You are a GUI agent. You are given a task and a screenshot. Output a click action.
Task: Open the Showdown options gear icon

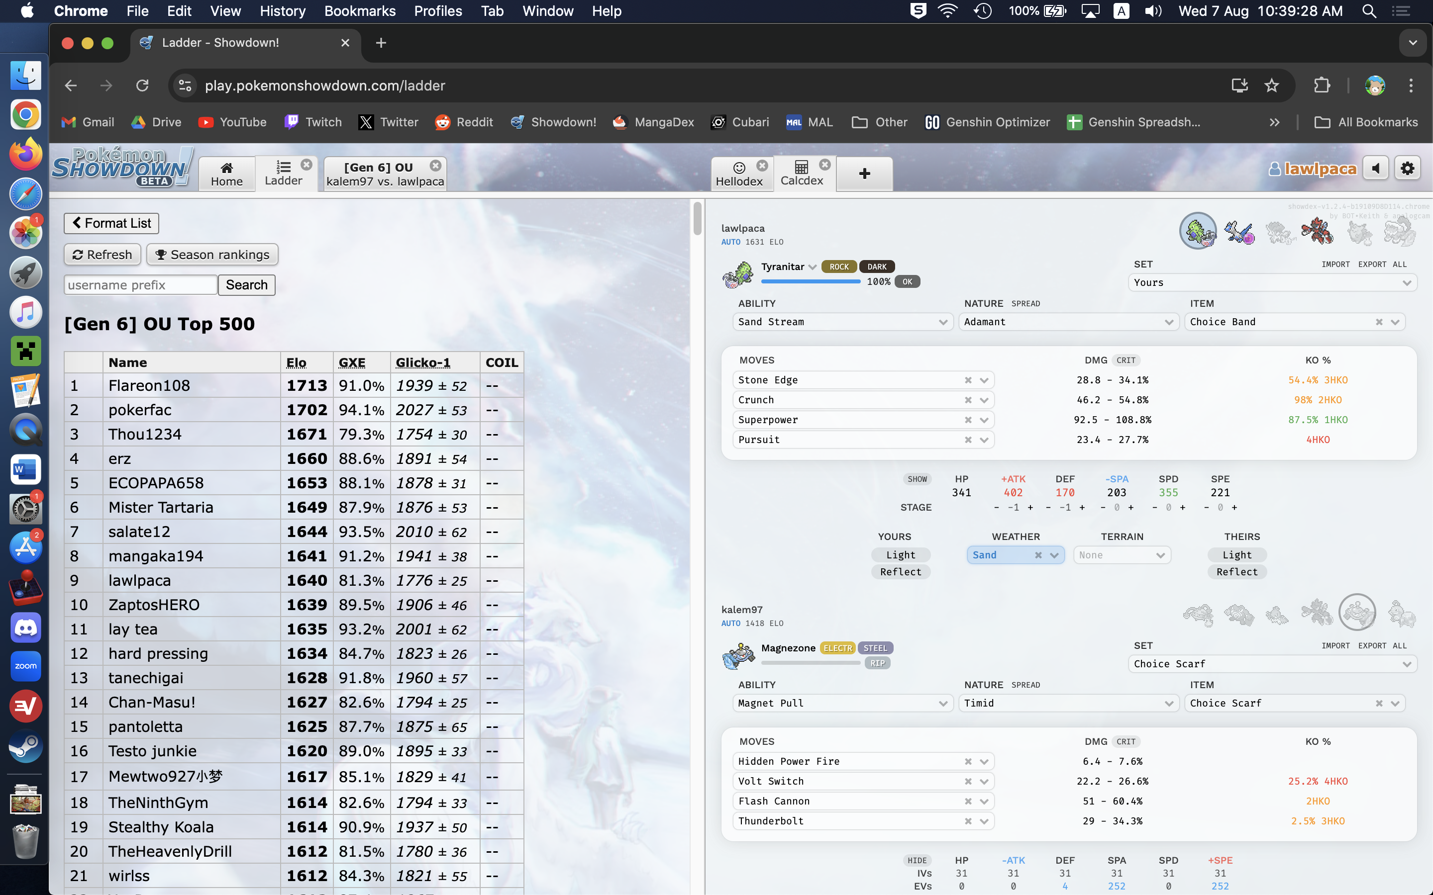tap(1407, 169)
